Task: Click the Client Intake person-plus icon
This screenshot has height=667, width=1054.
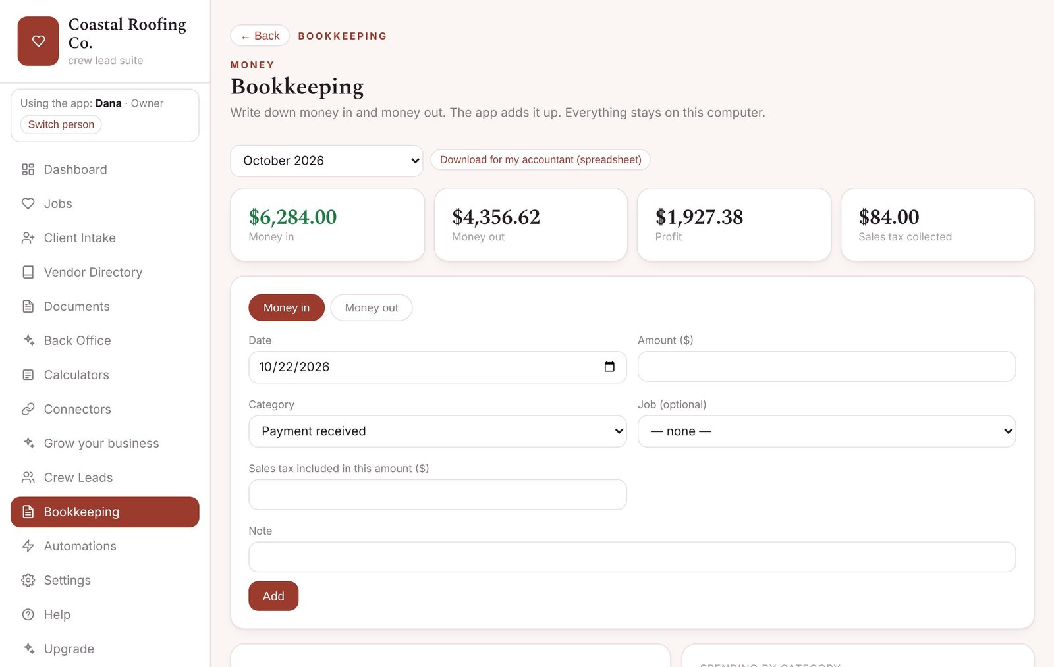Action: point(28,238)
